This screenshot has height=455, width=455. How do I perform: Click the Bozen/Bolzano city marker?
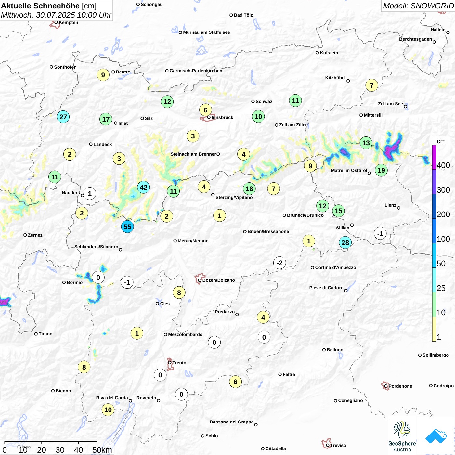[x=200, y=280]
